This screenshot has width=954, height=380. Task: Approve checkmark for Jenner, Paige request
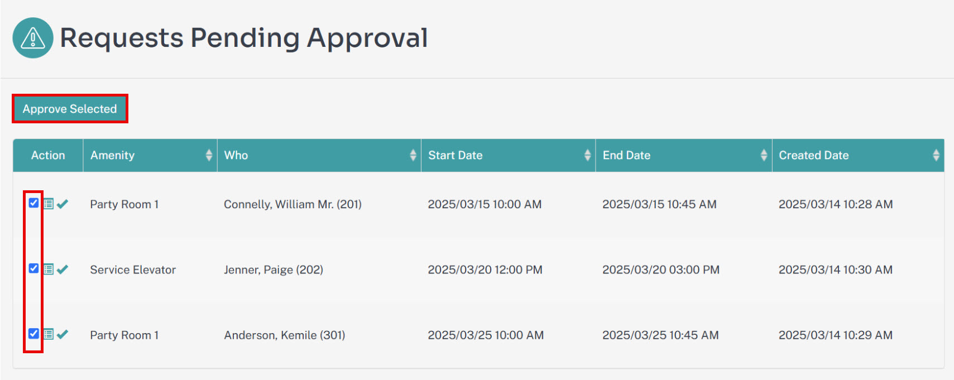point(63,269)
